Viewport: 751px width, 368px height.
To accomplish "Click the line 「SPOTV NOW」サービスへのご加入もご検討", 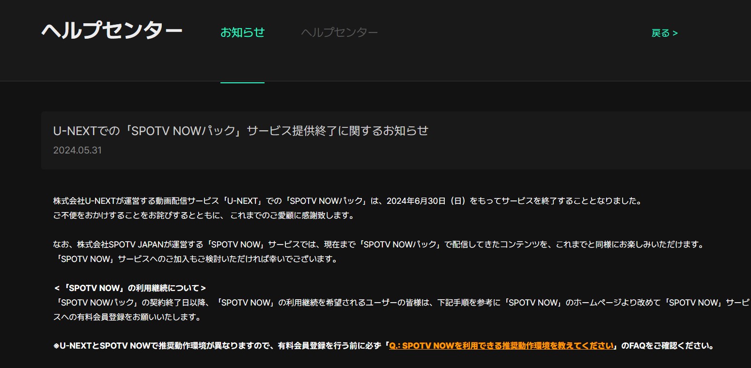I will 195,259.
